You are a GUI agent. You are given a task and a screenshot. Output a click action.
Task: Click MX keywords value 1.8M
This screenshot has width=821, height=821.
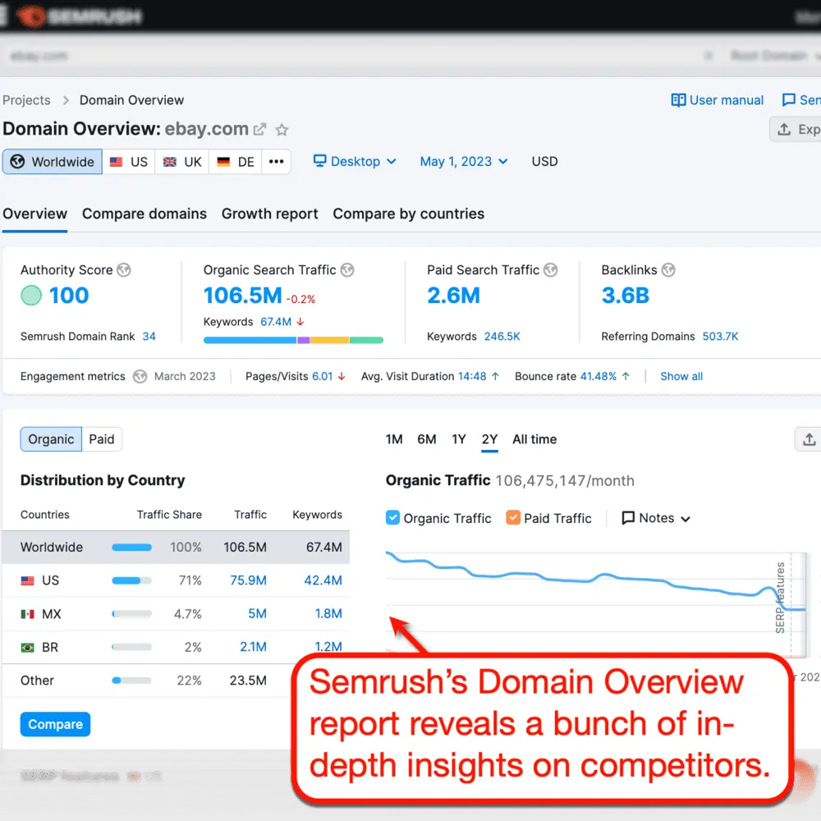coord(328,613)
